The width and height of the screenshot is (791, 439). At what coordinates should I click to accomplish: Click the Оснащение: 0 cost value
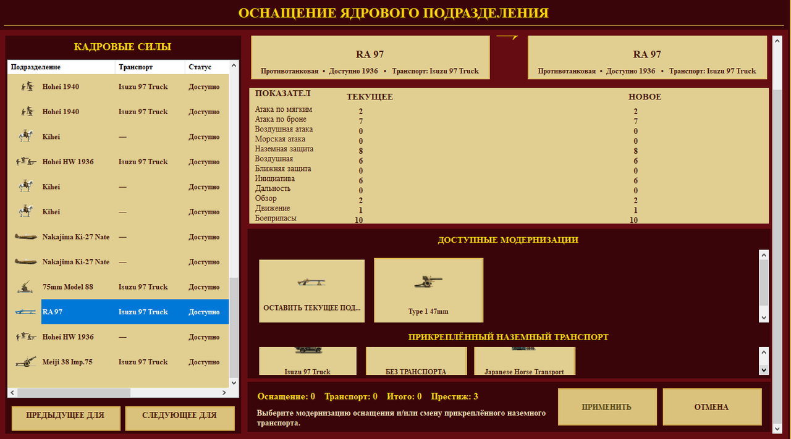coord(286,396)
